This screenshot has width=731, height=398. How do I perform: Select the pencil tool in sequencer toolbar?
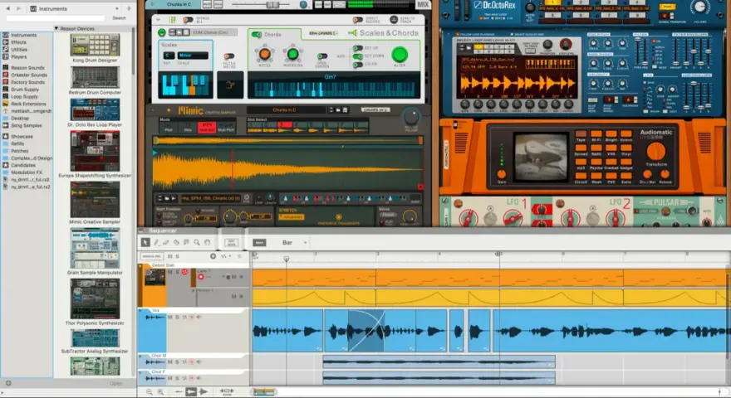pyautogui.click(x=156, y=242)
